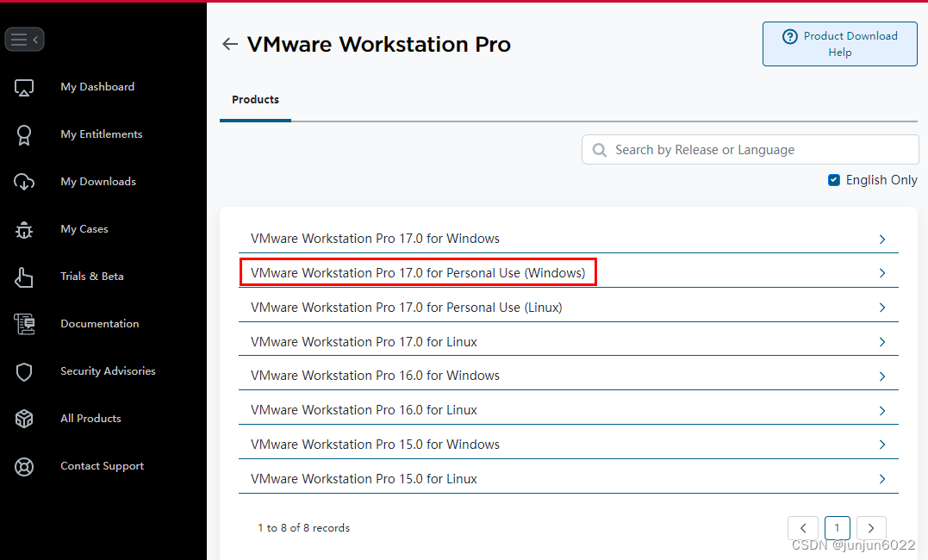This screenshot has width=928, height=560.
Task: Select 'VMware Workstation Pro 17.0 for Windows' text
Action: point(375,239)
